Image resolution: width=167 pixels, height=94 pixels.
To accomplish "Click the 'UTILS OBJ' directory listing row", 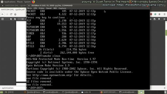I will click(61, 46).
